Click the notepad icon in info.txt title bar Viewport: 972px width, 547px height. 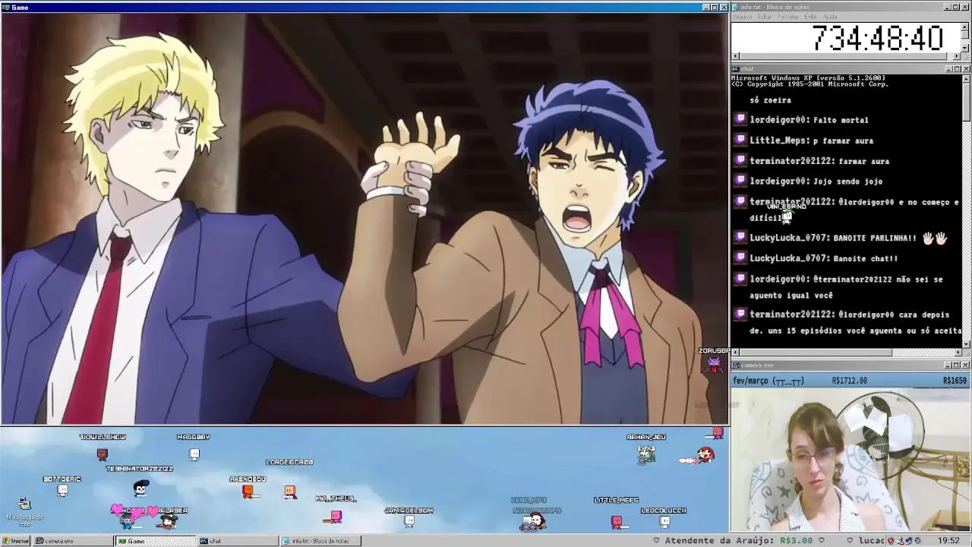click(x=737, y=7)
